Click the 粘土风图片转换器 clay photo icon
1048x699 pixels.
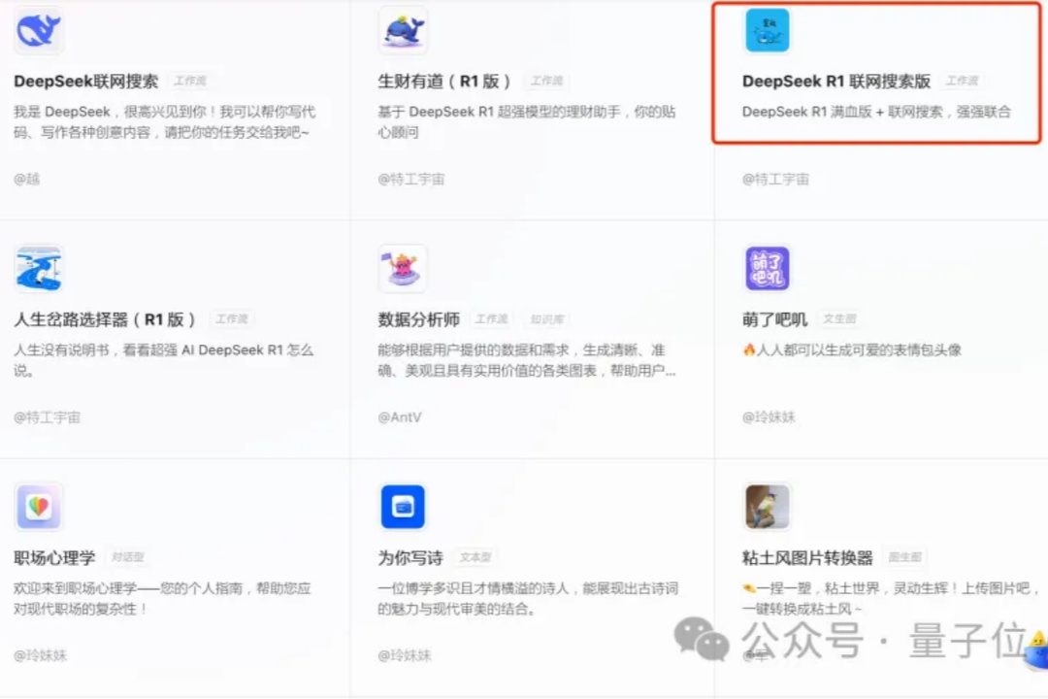(x=768, y=507)
